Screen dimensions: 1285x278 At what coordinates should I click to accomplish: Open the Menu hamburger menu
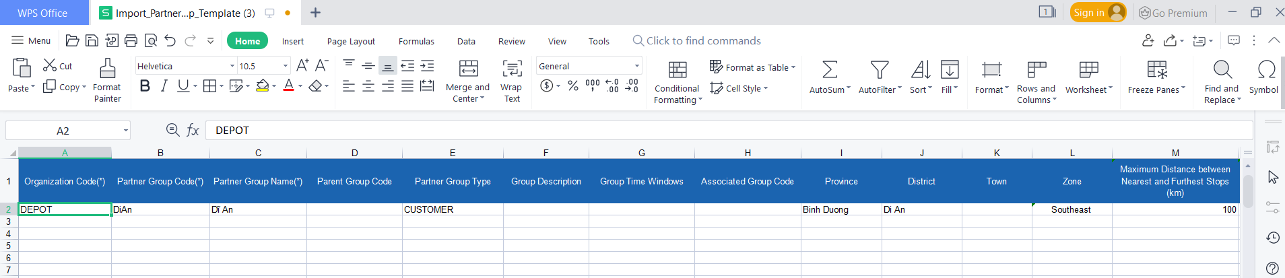[x=31, y=40]
